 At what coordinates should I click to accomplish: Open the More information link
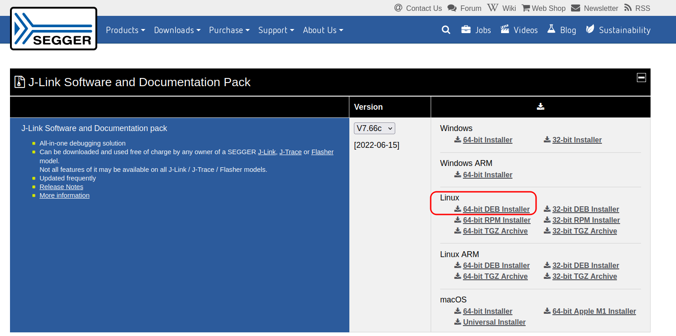[x=65, y=195]
